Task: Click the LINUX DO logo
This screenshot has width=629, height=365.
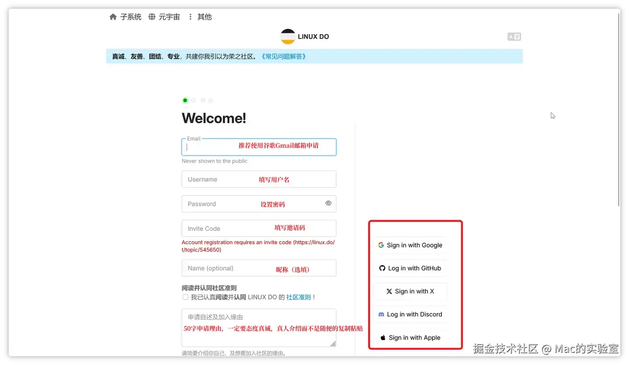Action: (x=305, y=37)
